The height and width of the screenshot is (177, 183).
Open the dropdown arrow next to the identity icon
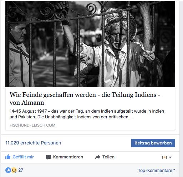click(170, 157)
